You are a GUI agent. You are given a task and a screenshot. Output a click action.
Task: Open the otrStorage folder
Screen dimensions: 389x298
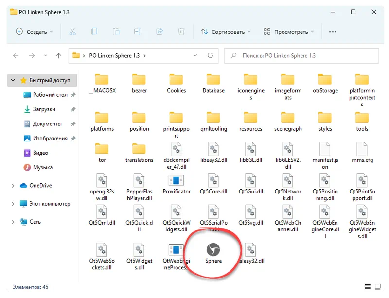tap(325, 84)
